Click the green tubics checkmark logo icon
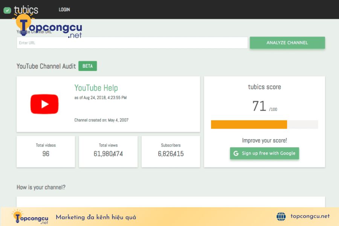The width and height of the screenshot is (339, 226). pos(7,10)
